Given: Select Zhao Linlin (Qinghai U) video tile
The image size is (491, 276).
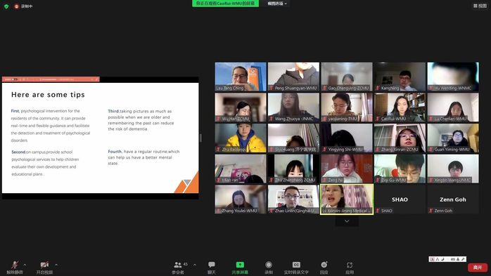Looking at the screenshot, I should coord(293,199).
